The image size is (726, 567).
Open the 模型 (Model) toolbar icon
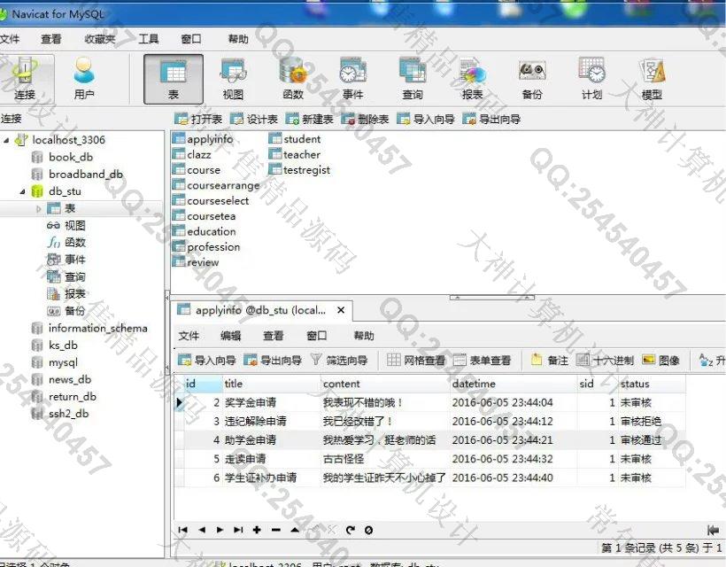click(652, 79)
